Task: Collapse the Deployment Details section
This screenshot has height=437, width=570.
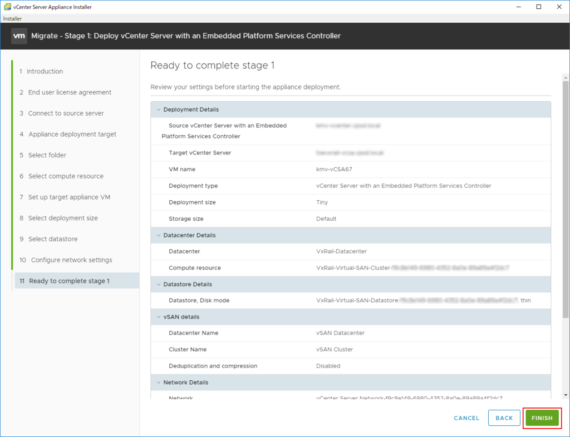Action: pos(158,110)
